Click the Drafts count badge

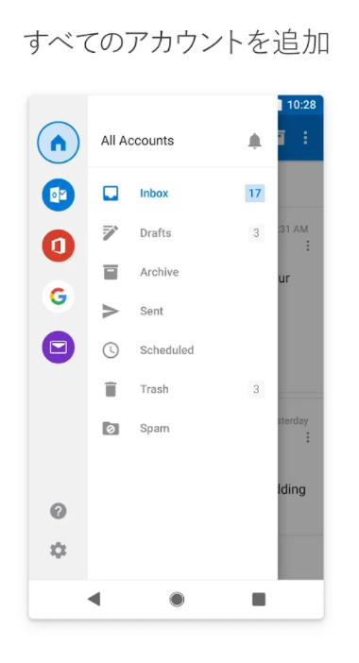click(x=256, y=232)
